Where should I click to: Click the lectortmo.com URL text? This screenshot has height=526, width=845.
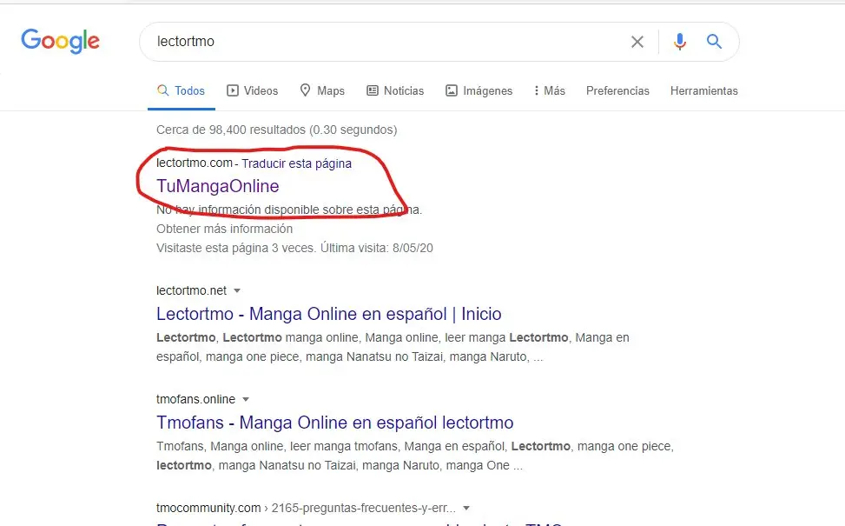coord(194,163)
